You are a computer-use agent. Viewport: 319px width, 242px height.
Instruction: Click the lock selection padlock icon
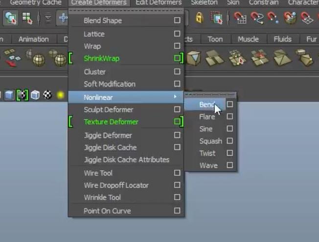[199, 18]
